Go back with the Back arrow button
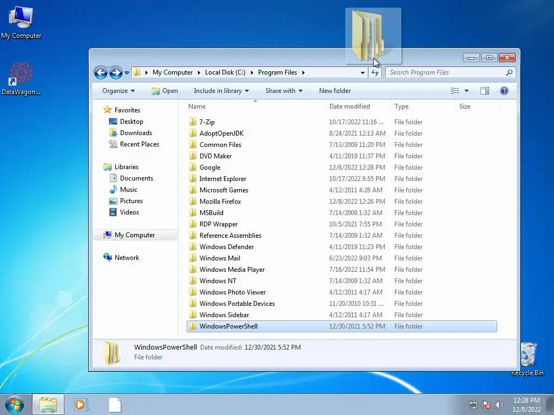Image resolution: width=554 pixels, height=415 pixels. pos(101,73)
